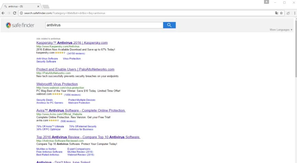The width and height of the screenshot is (297, 163).
Task: Click the McAfee vs Norton sublink
Action: (x=46, y=149)
